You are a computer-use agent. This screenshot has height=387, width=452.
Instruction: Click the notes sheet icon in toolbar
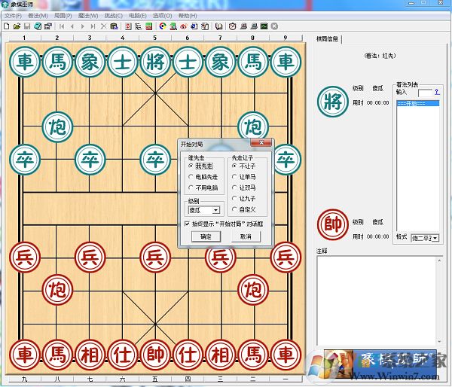205,26
